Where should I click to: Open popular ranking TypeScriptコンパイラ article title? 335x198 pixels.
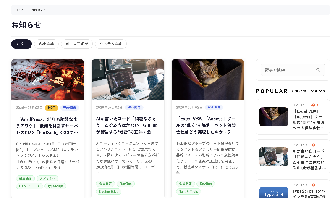pos(309,193)
